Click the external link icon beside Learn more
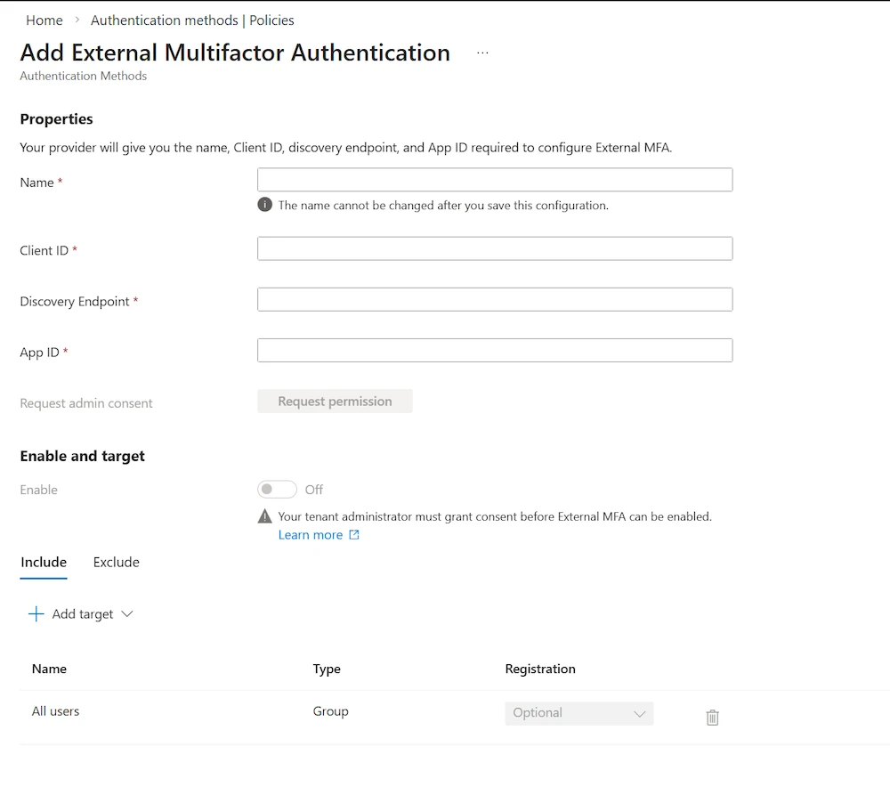Viewport: 890px width, 787px height. (354, 535)
